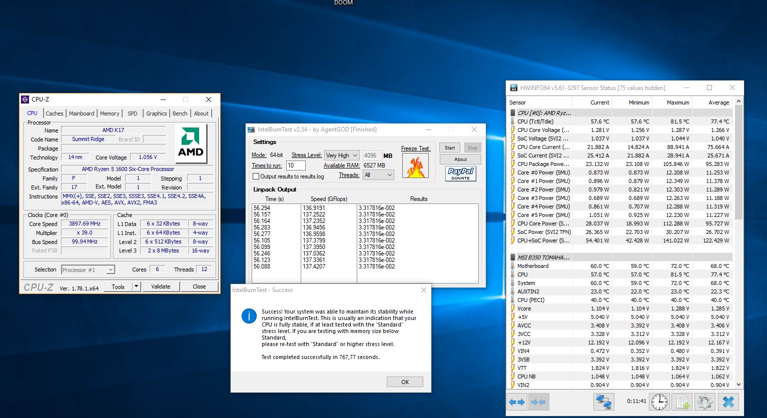Open Threads dropdown showing All
767x418 pixels.
379,175
